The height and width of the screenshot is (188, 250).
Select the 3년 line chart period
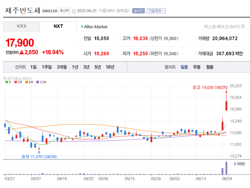click(x=86, y=67)
